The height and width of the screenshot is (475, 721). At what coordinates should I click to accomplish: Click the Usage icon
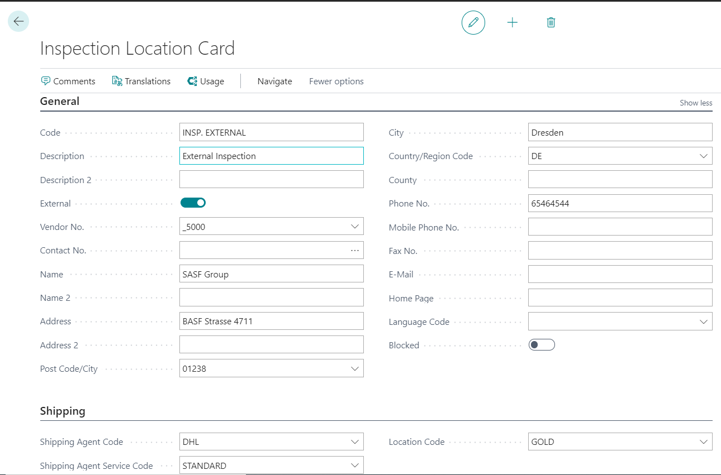coord(192,81)
